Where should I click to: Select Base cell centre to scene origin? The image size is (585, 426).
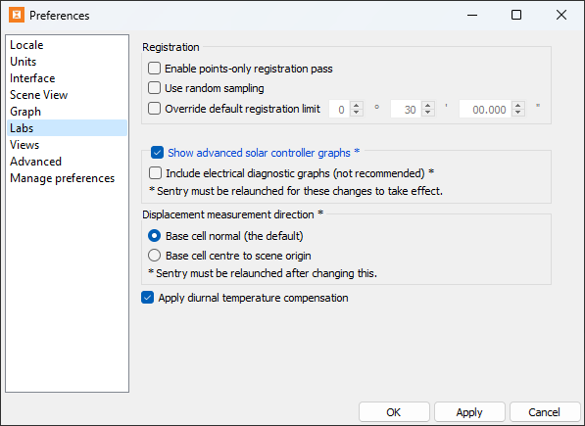coord(155,256)
